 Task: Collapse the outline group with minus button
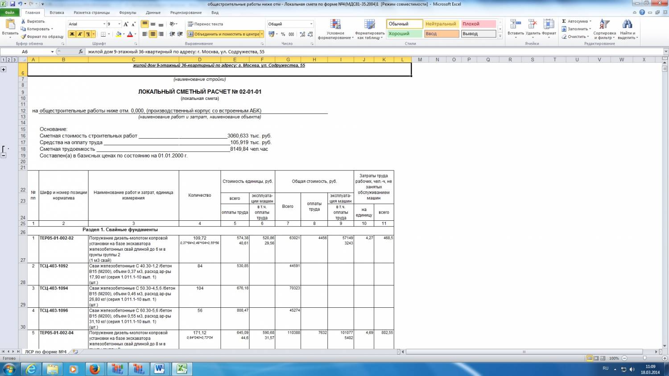(4, 156)
